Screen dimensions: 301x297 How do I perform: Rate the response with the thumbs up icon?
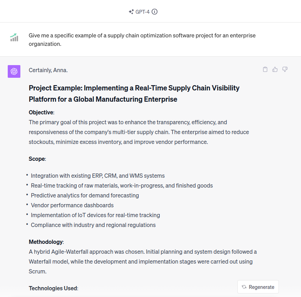click(x=275, y=69)
